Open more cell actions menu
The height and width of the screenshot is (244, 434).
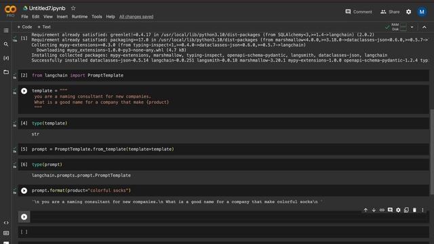pyautogui.click(x=422, y=210)
